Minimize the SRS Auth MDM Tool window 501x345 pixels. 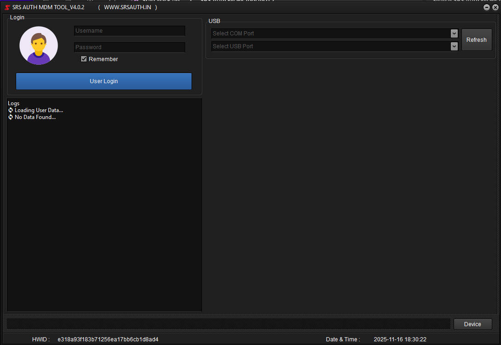click(x=487, y=7)
